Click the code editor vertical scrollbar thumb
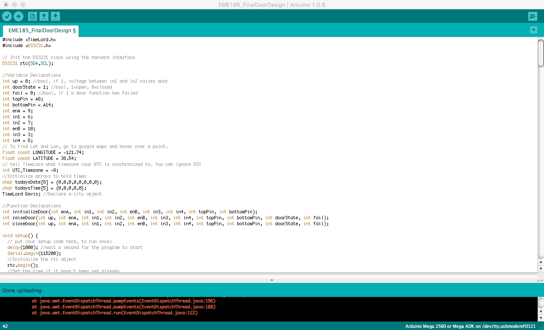This screenshot has height=330, width=544. tap(541, 53)
